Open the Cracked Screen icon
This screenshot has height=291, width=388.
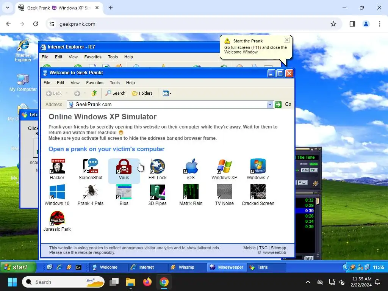coord(258,195)
